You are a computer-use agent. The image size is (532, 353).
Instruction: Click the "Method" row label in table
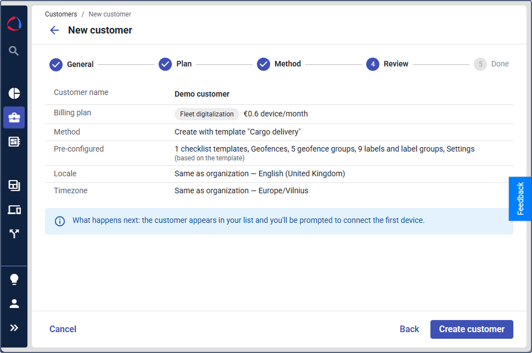pos(67,132)
